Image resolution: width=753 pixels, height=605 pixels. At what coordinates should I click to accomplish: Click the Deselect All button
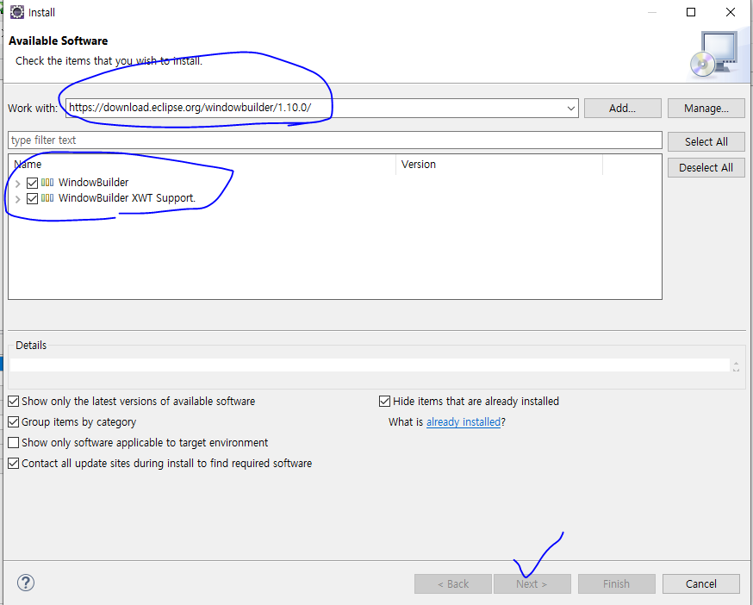pos(706,168)
